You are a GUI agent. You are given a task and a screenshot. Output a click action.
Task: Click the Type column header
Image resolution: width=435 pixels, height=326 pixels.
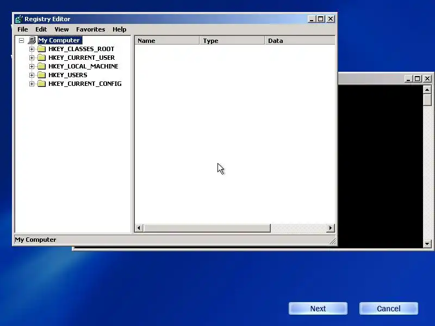pos(232,40)
